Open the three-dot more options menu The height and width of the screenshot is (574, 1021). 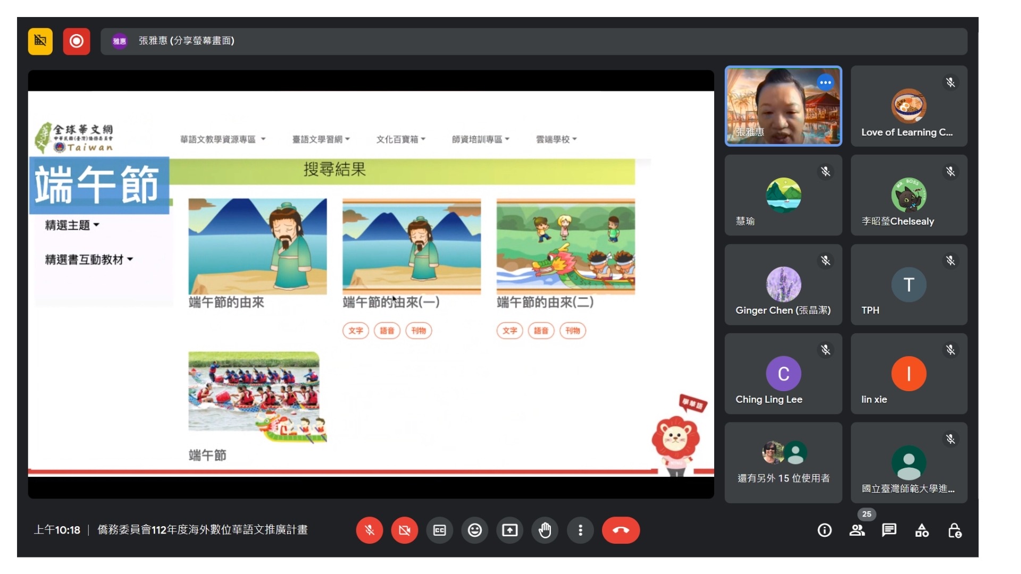[x=580, y=530]
